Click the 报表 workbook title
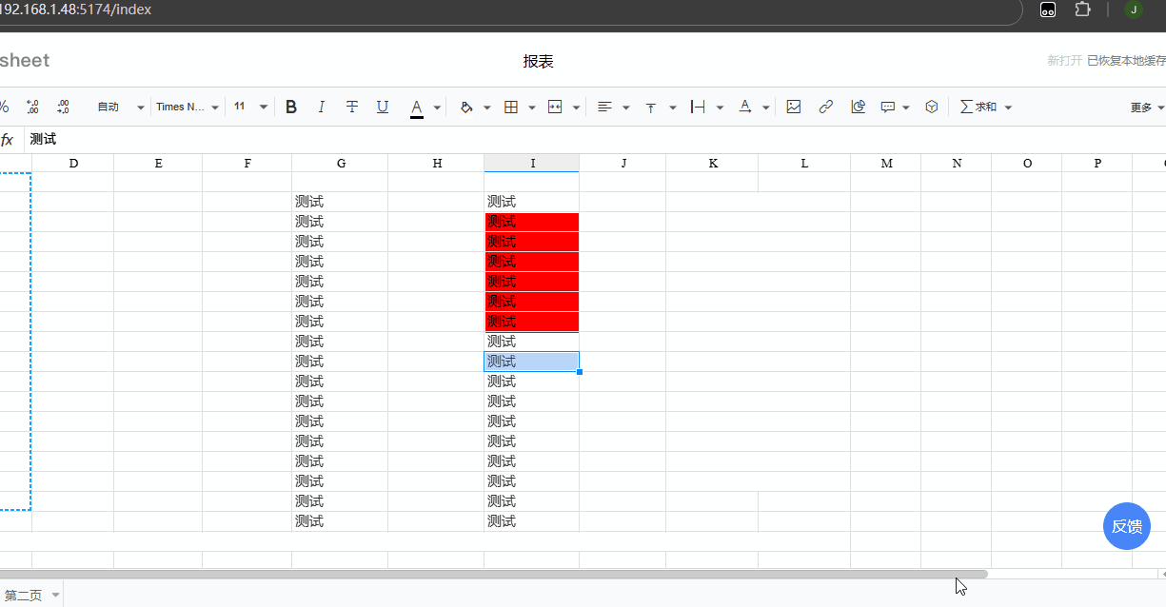 tap(538, 62)
